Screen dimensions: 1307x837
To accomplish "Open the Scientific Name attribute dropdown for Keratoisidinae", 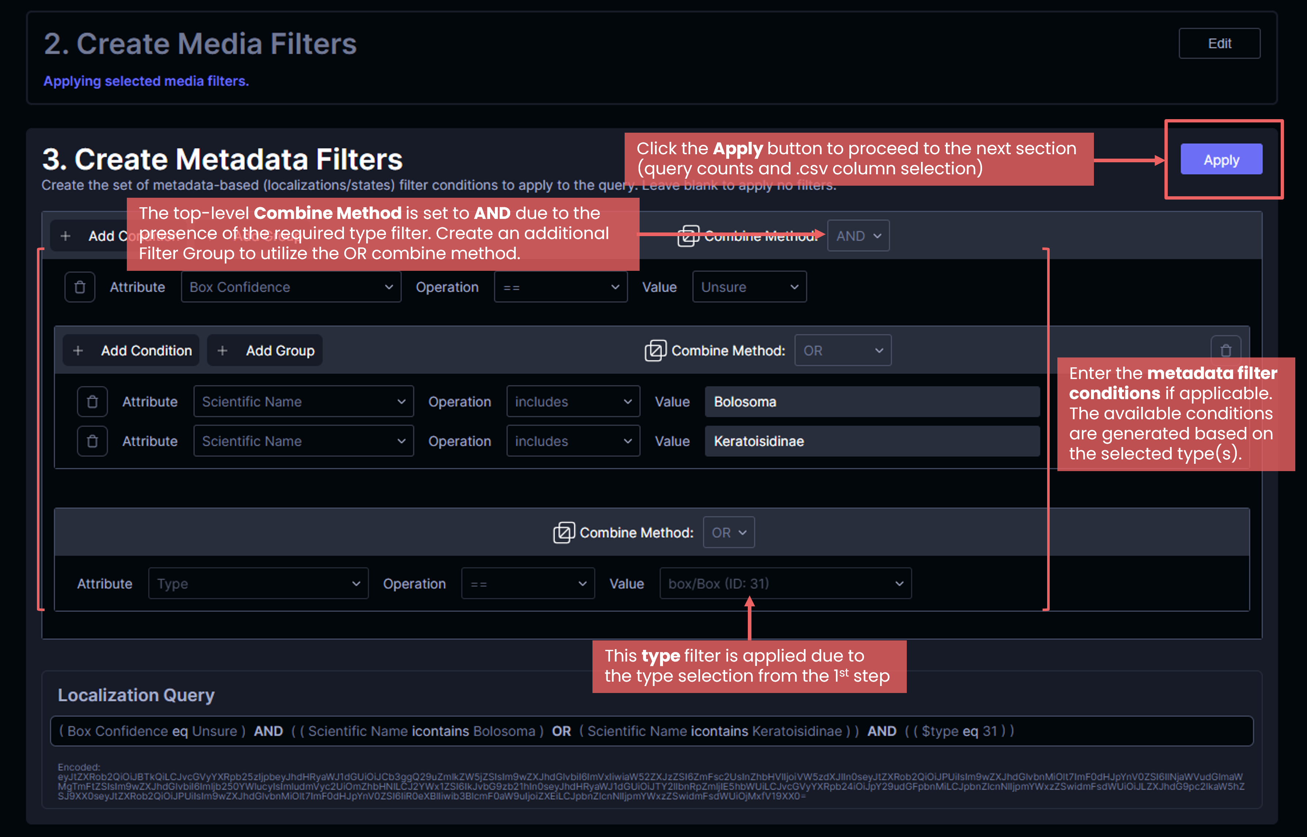I will click(304, 441).
